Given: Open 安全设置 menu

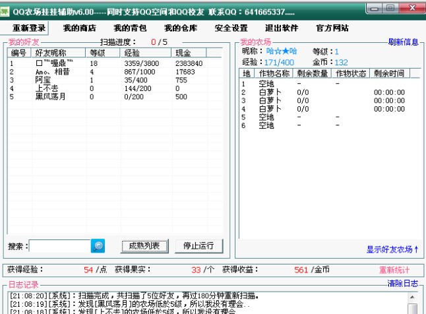Looking at the screenshot, I should click(231, 28).
